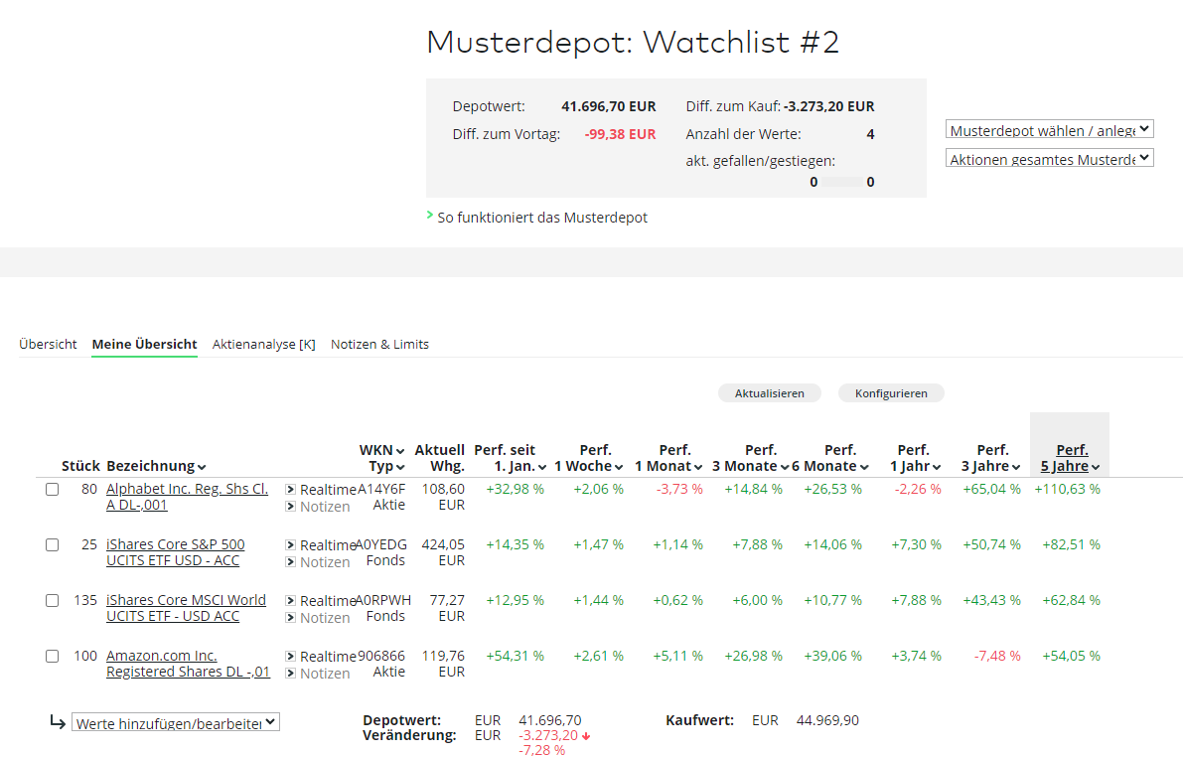Click Notizen arrow icon in Alphabet row

coord(290,507)
